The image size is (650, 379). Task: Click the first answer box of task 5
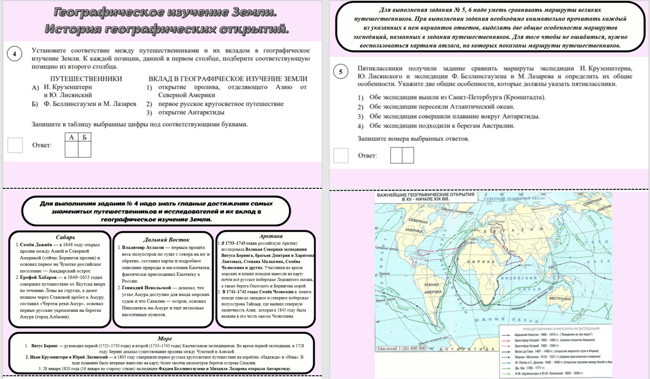396,155
